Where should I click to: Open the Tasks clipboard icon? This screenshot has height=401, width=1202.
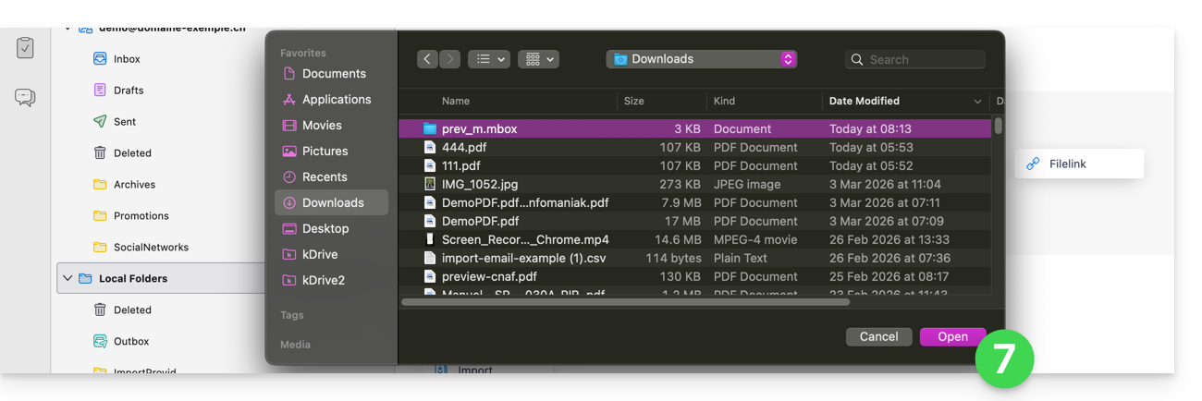[25, 47]
